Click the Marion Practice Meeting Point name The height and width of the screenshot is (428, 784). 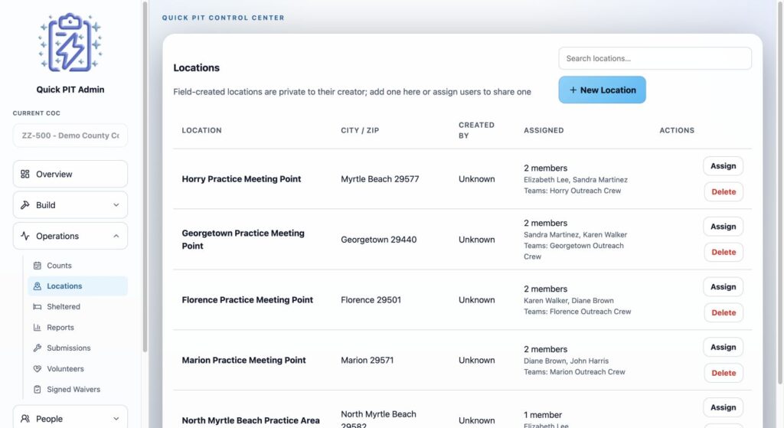click(243, 360)
